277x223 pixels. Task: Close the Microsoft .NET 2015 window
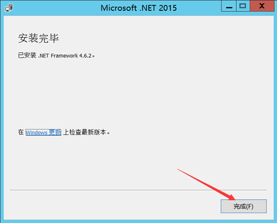point(262,6)
